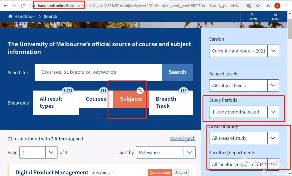Screen dimensions: 292x176
Task: Select the Subjects filter tab
Action: click(131, 99)
